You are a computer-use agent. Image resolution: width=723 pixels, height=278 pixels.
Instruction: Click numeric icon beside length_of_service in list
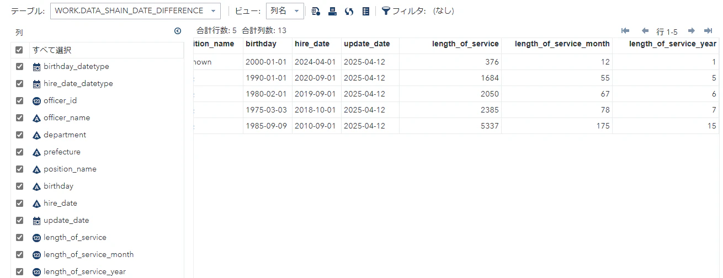coord(37,238)
